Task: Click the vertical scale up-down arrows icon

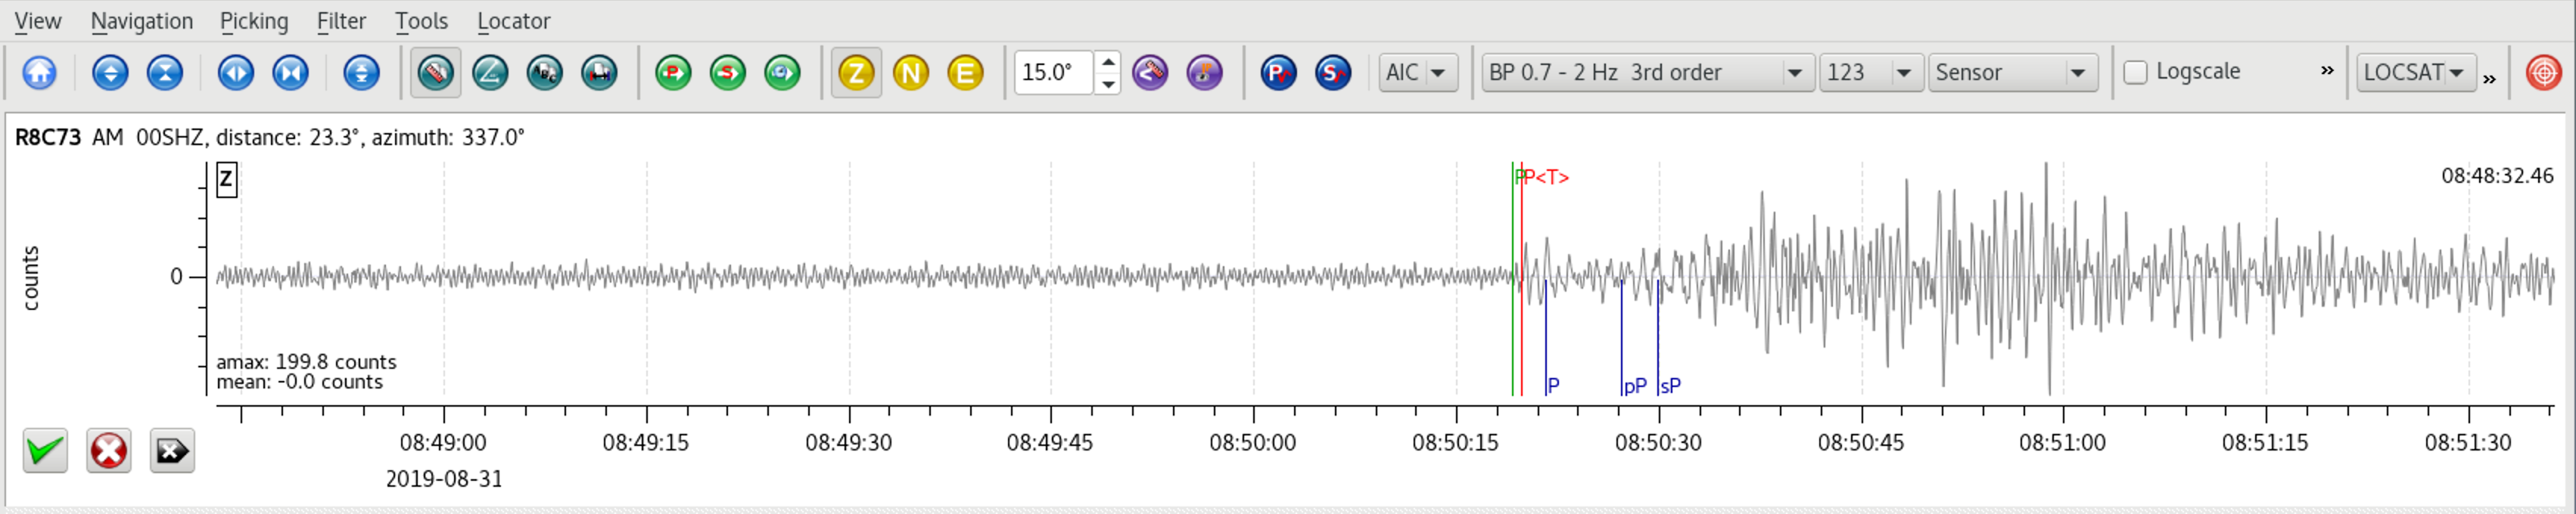Action: tap(110, 73)
